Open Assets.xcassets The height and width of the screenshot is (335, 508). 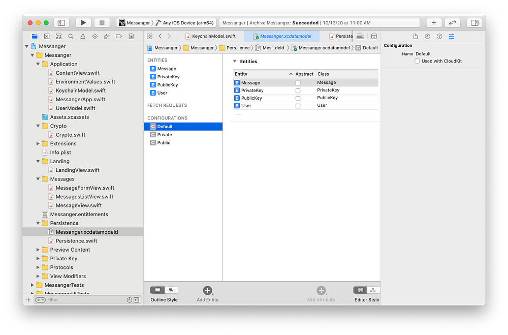[69, 117]
